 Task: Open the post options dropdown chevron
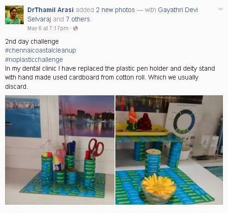point(221,9)
